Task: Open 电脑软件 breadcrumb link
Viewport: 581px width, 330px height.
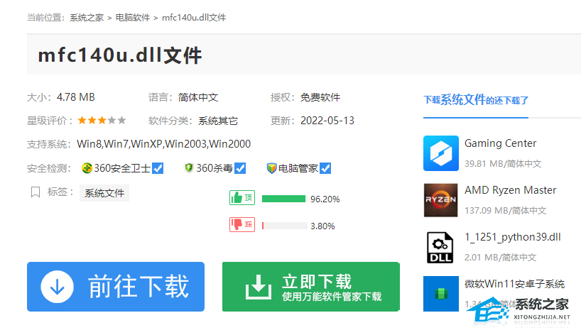Action: pyautogui.click(x=131, y=17)
